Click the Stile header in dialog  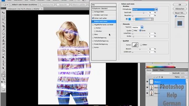coord(104,5)
